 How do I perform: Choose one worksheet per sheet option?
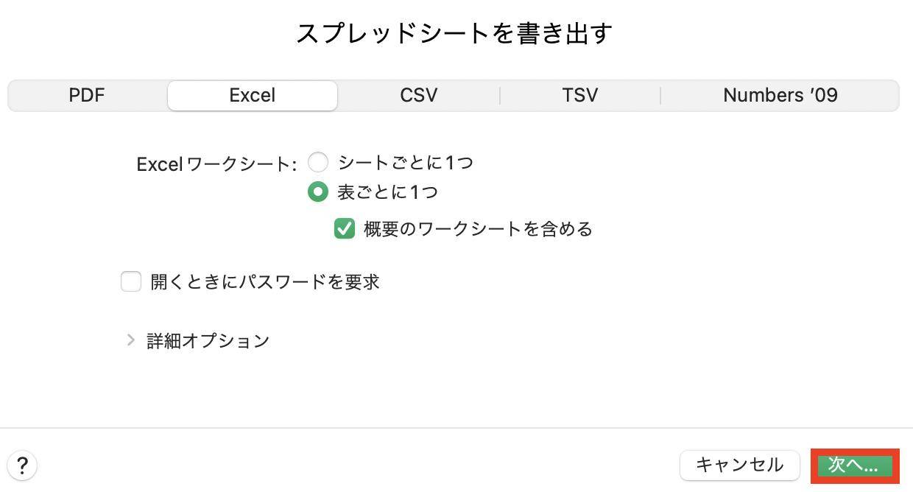318,162
